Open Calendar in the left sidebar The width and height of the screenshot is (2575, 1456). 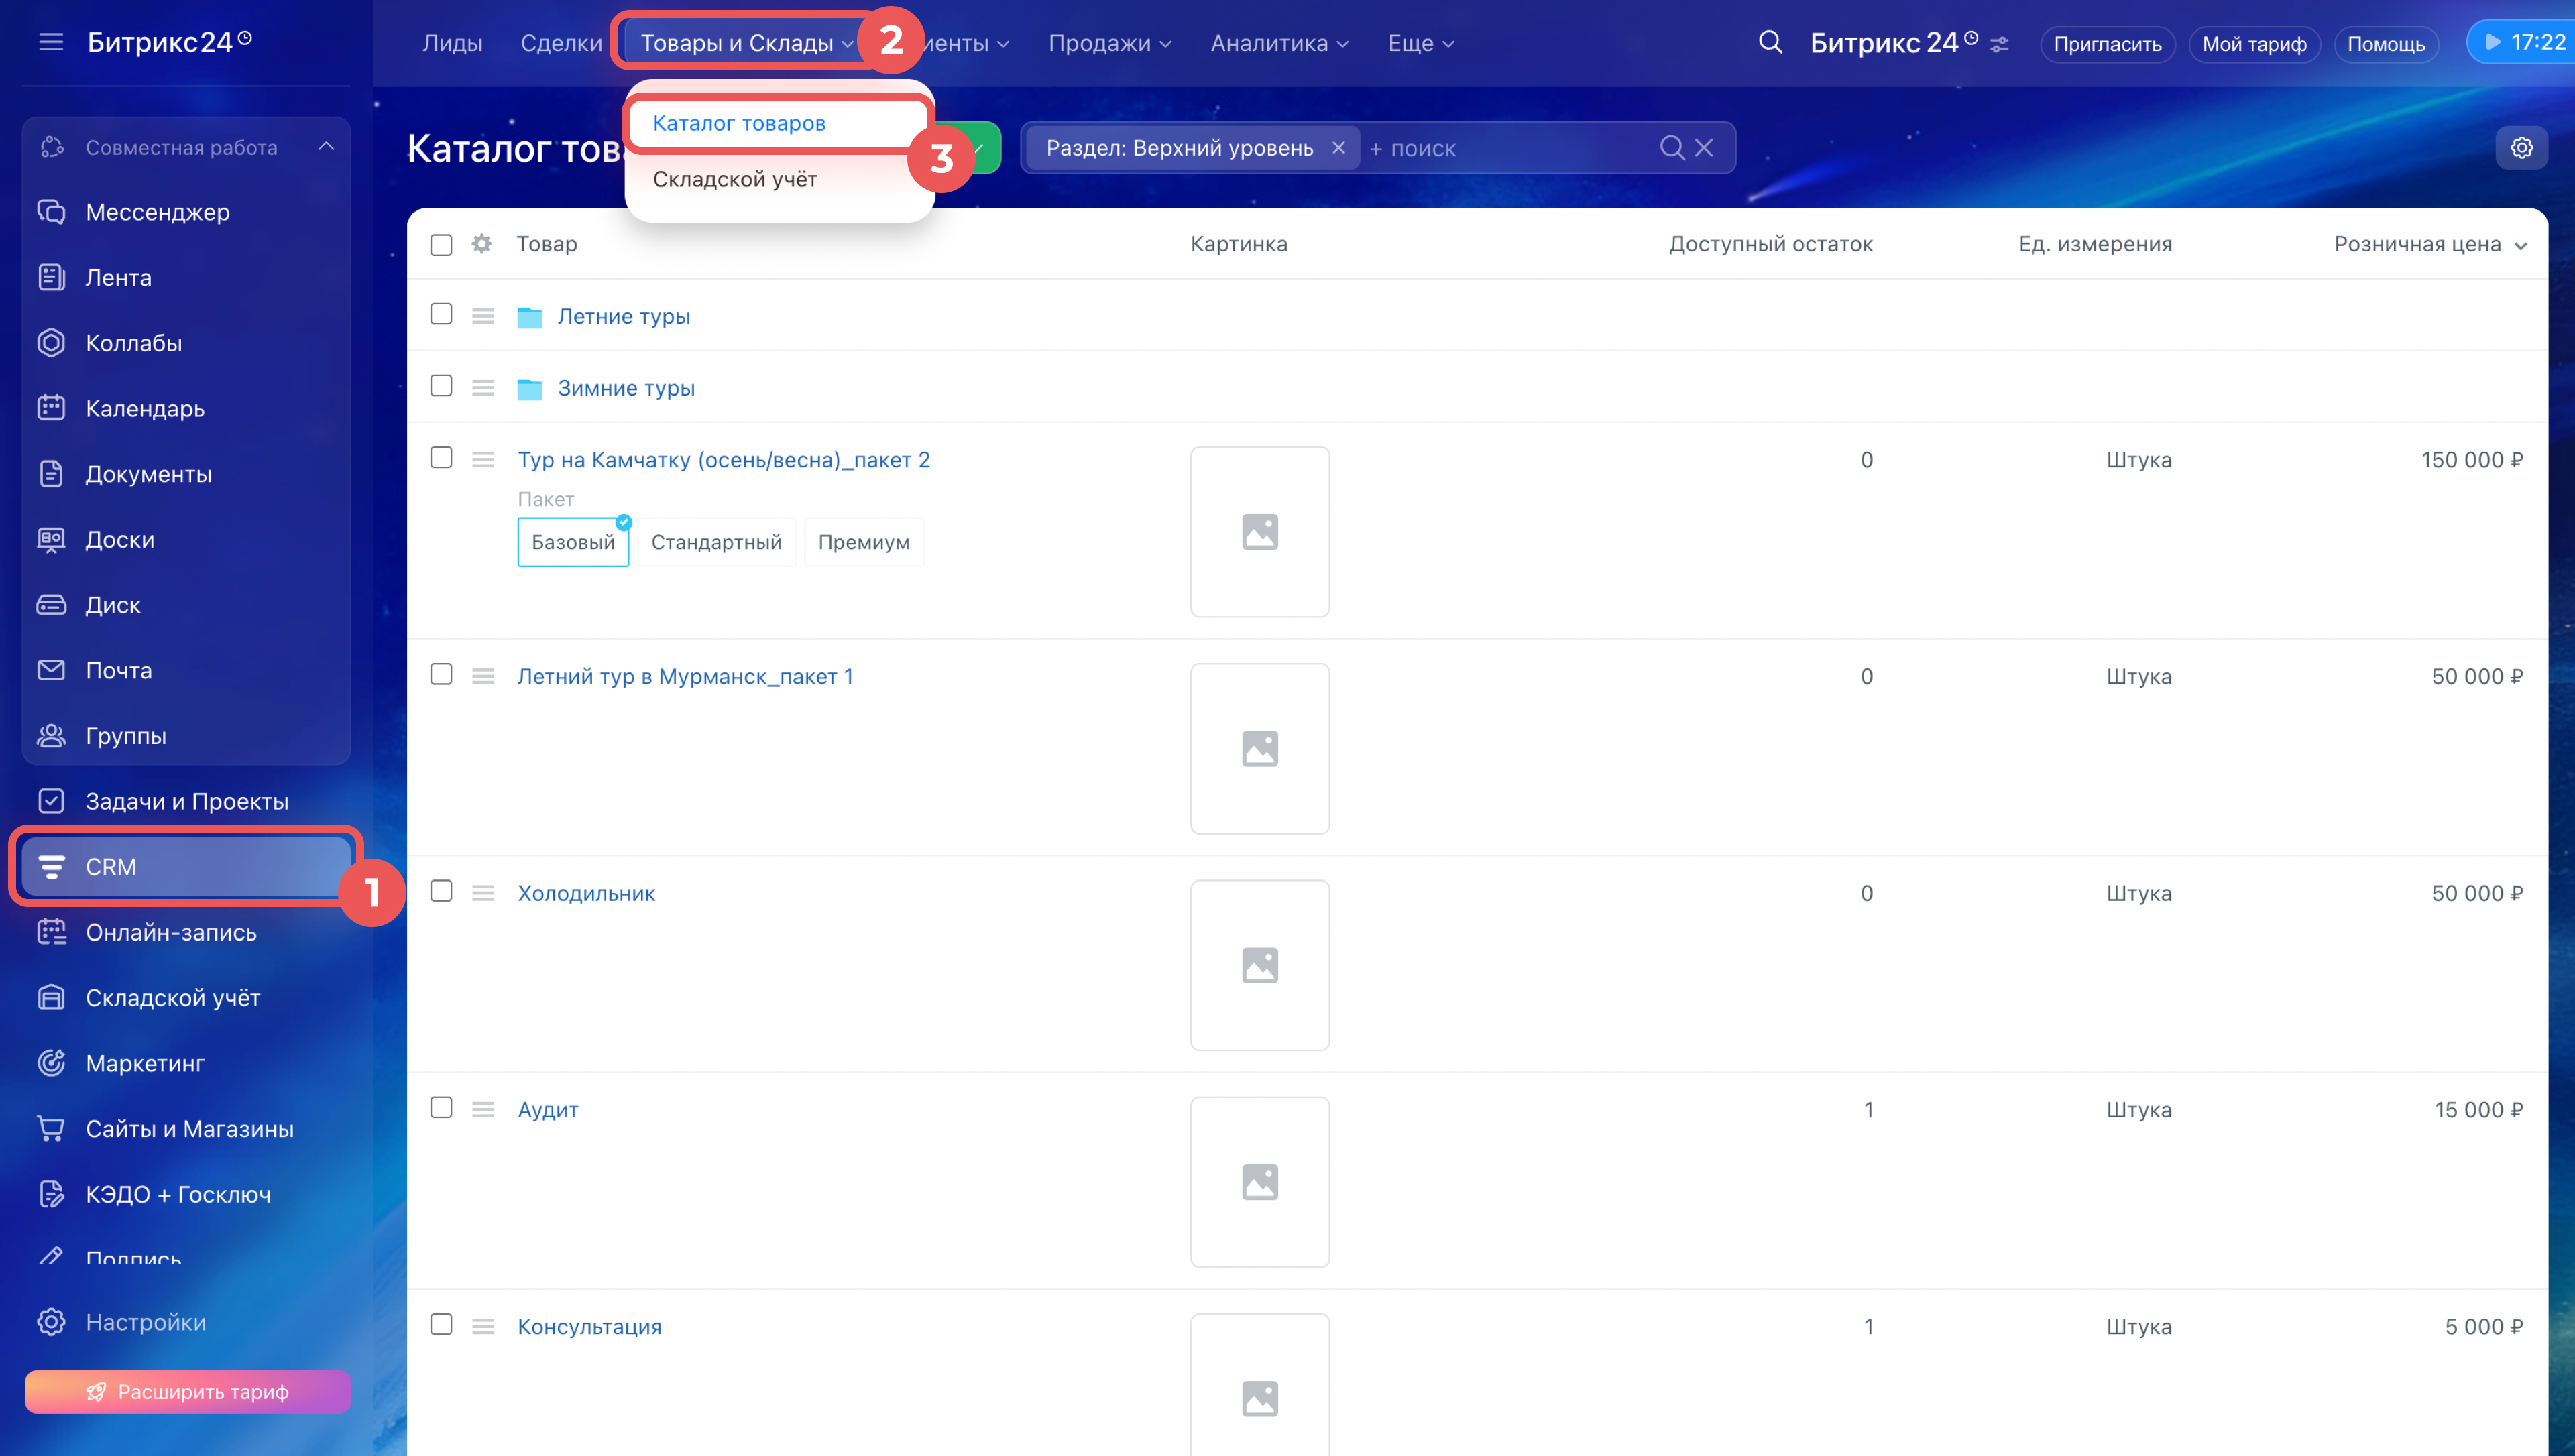tap(145, 408)
